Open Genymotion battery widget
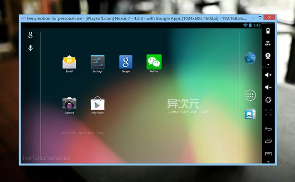This screenshot has height=182, width=295. pyautogui.click(x=268, y=31)
